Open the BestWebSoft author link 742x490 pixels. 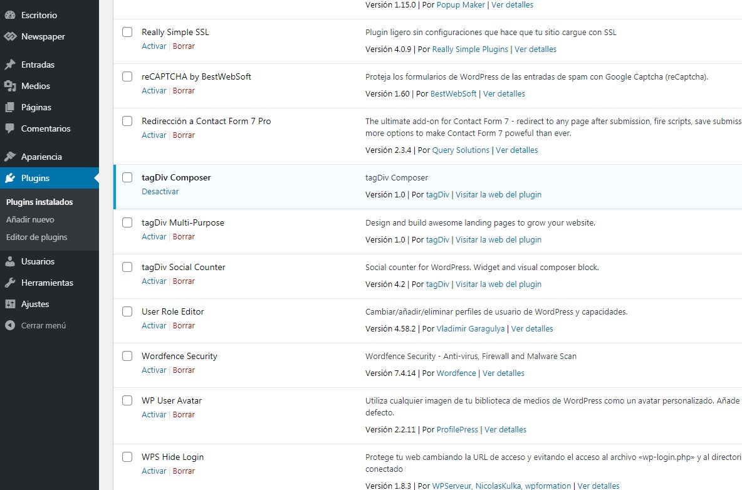click(x=453, y=93)
